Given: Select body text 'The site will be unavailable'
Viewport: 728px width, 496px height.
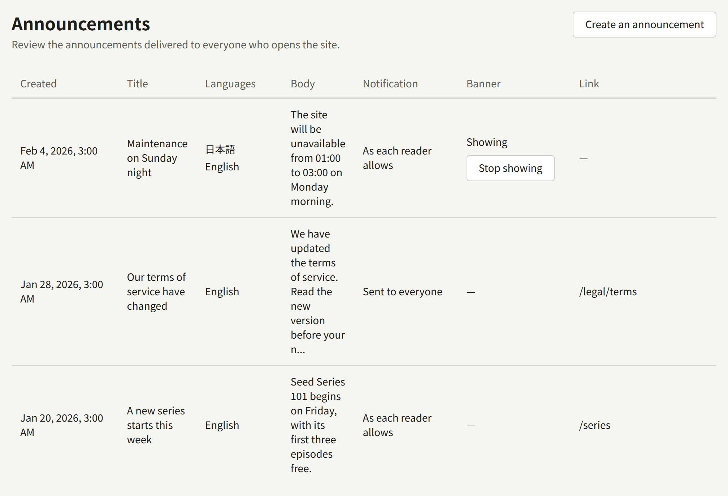Looking at the screenshot, I should pos(318,129).
